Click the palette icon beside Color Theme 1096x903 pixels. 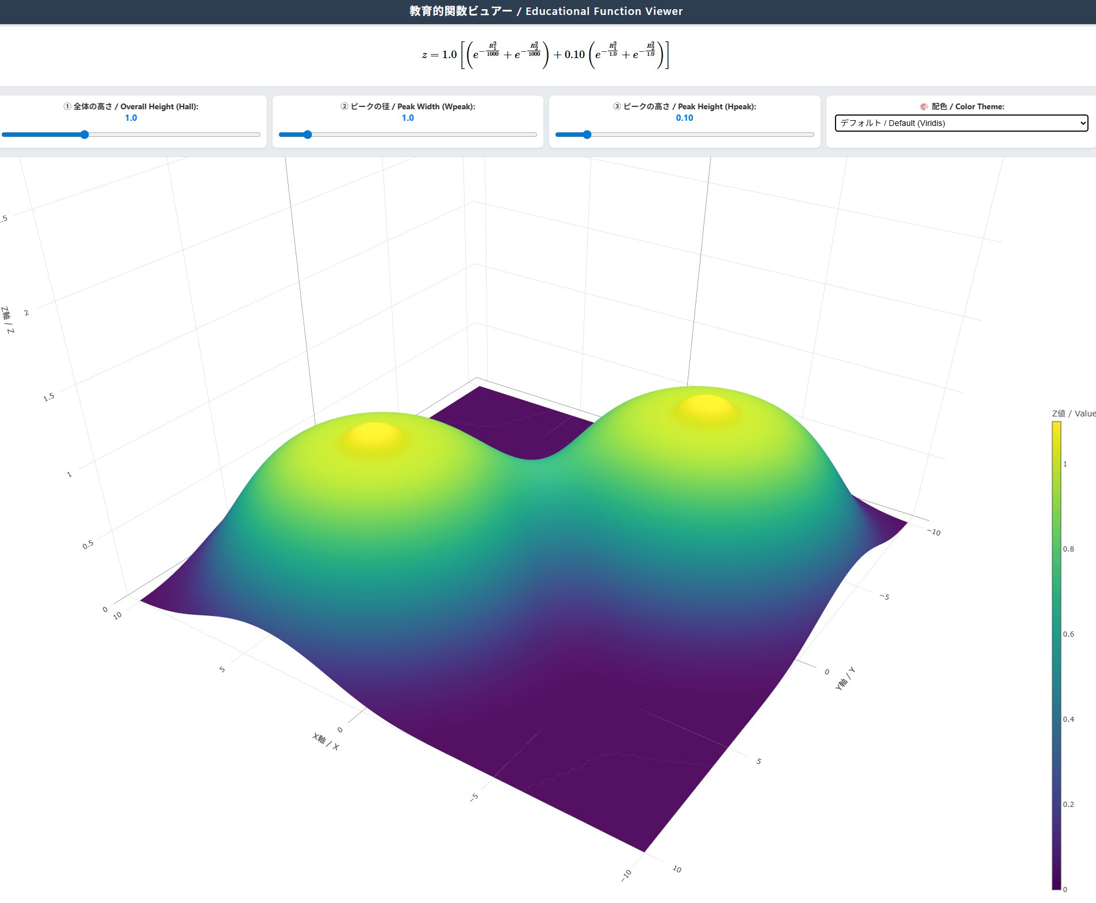tap(923, 106)
